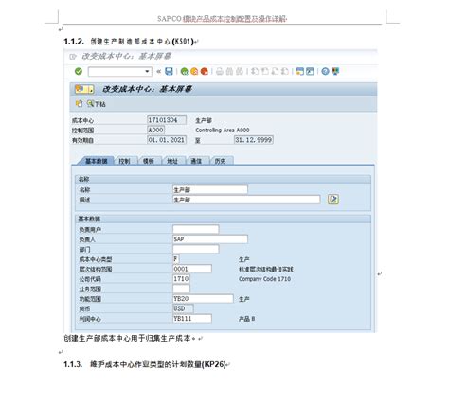Click the Create New Session icon
449x403 pixels.
click(x=300, y=71)
